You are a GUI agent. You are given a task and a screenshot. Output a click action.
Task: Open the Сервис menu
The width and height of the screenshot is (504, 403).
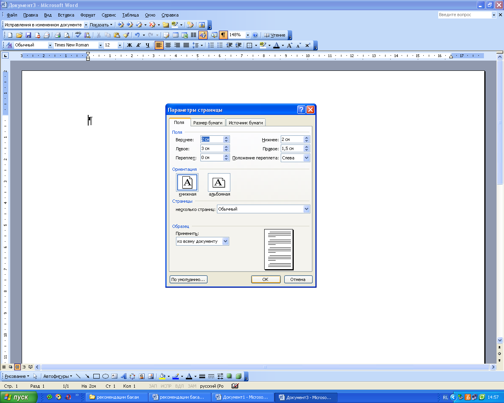pyautogui.click(x=109, y=15)
